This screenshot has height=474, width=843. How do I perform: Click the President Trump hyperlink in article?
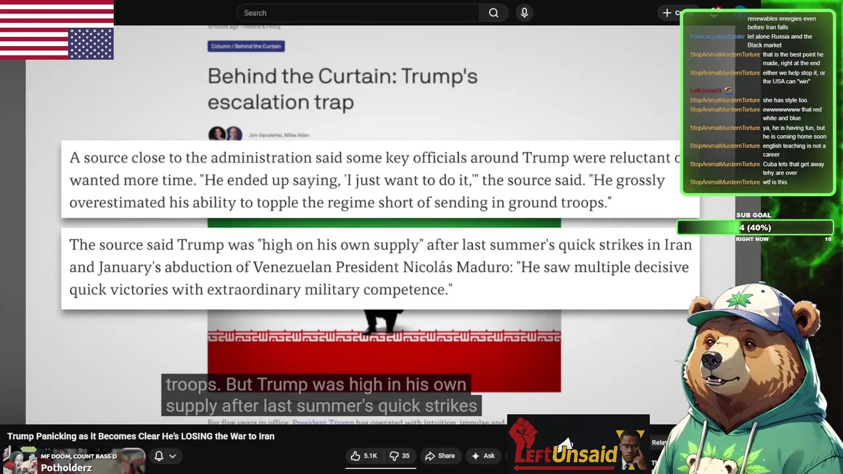(323, 422)
